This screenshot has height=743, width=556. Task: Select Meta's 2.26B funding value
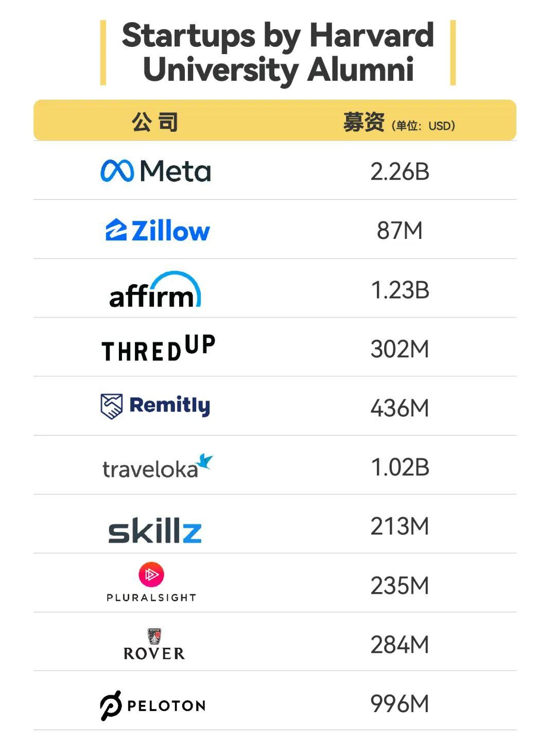[x=400, y=171]
